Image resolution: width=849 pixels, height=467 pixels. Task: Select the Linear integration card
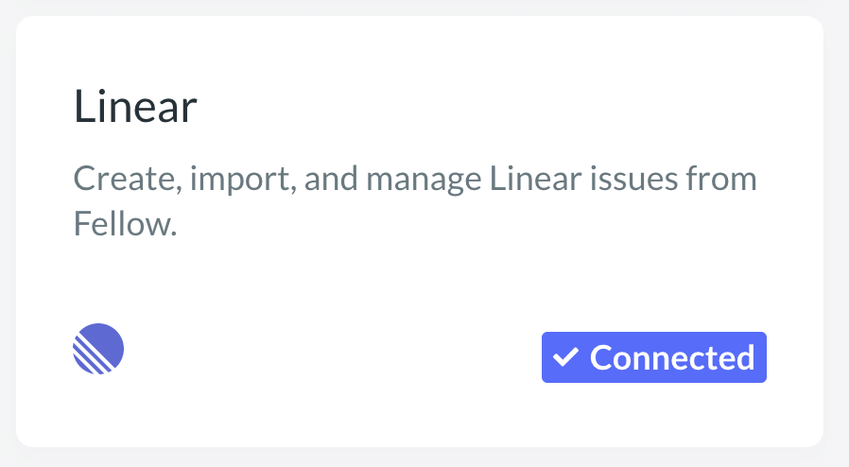(420, 232)
